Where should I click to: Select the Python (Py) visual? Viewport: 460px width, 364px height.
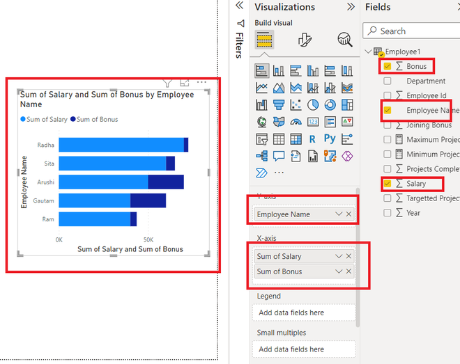pyautogui.click(x=330, y=139)
